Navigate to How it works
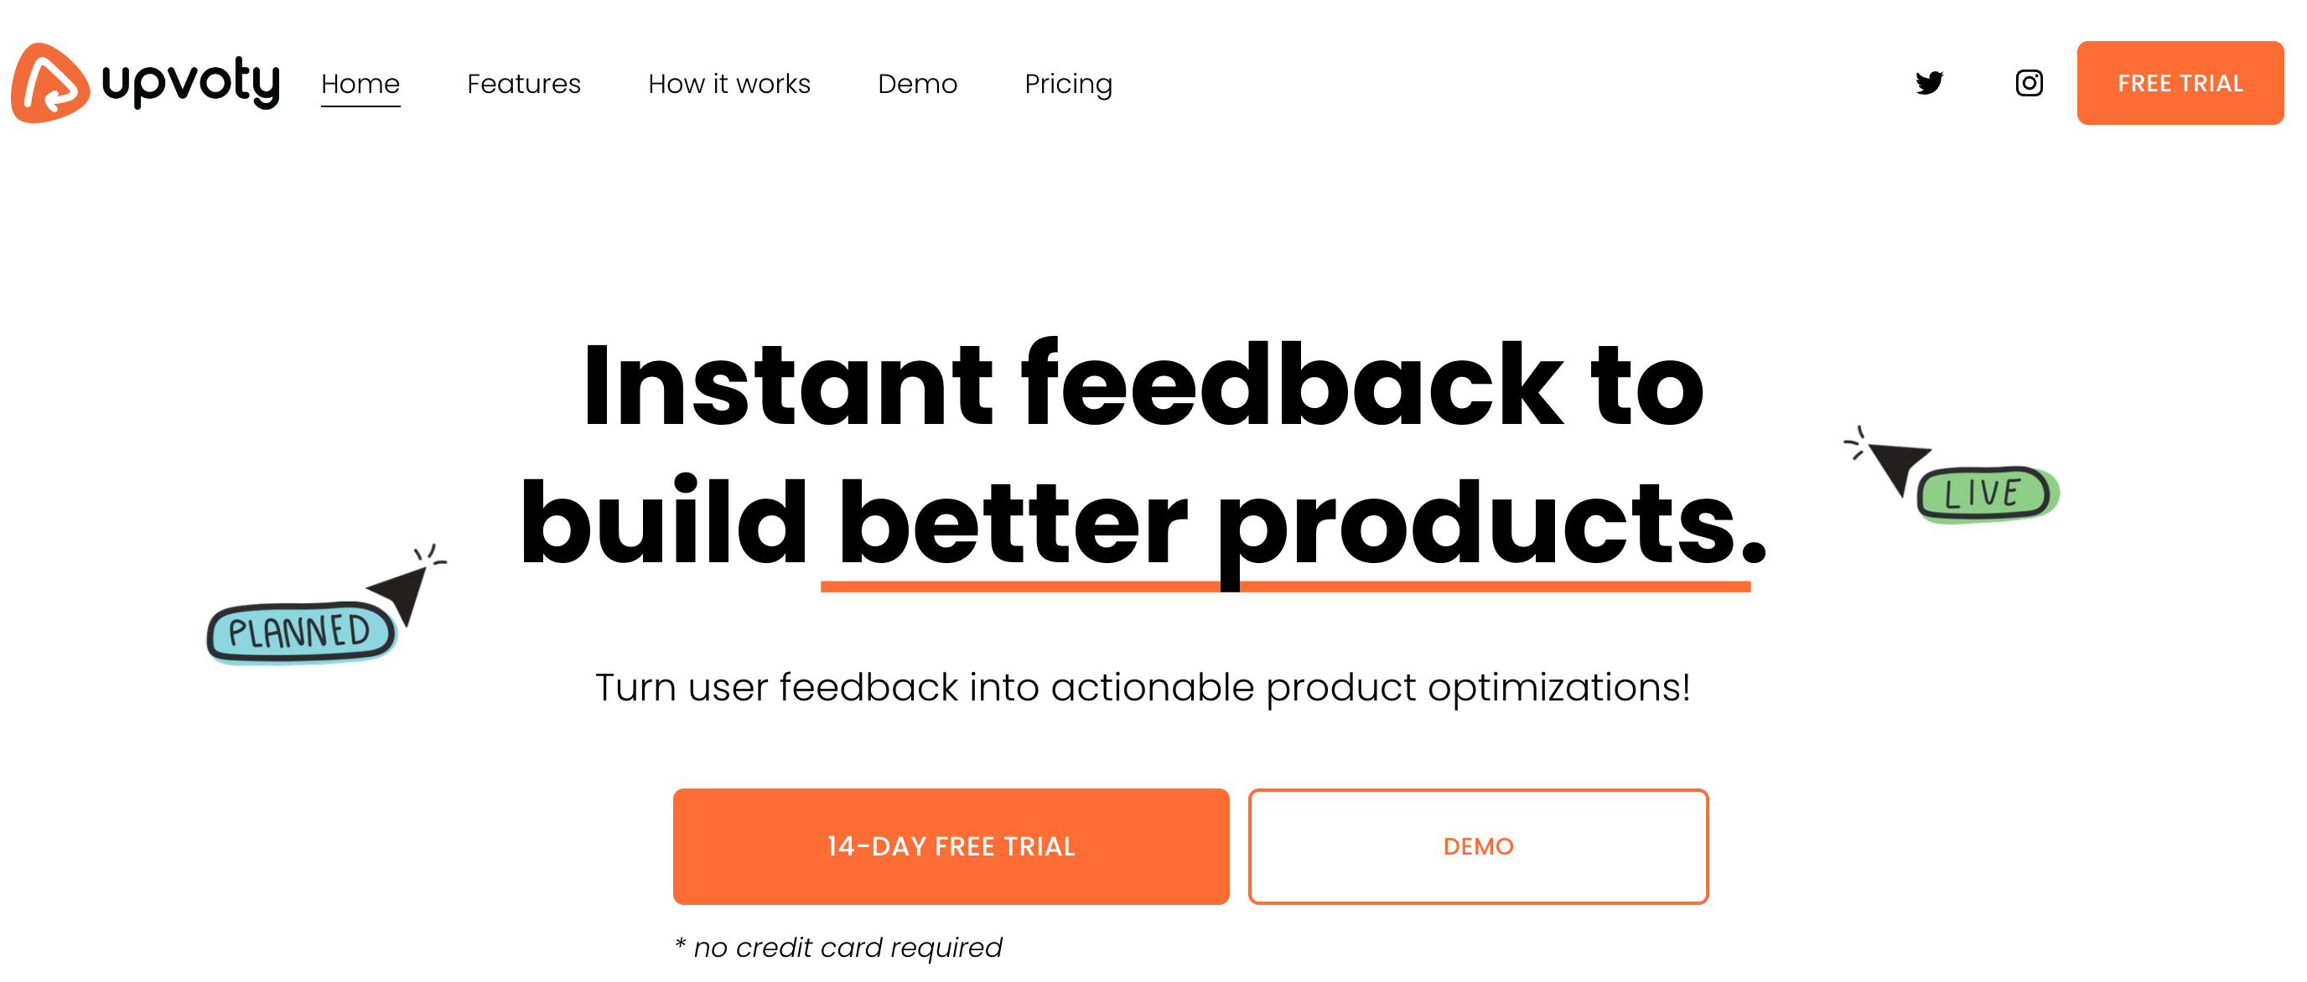 (x=728, y=83)
